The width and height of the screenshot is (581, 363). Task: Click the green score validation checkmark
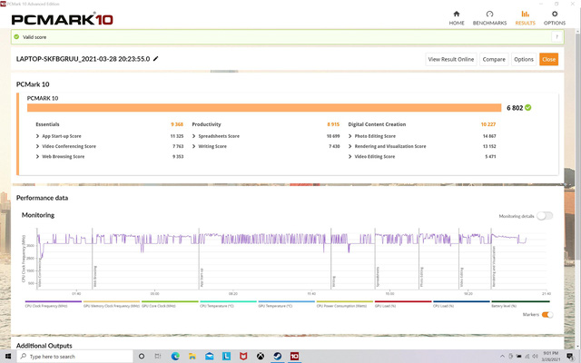(x=528, y=107)
